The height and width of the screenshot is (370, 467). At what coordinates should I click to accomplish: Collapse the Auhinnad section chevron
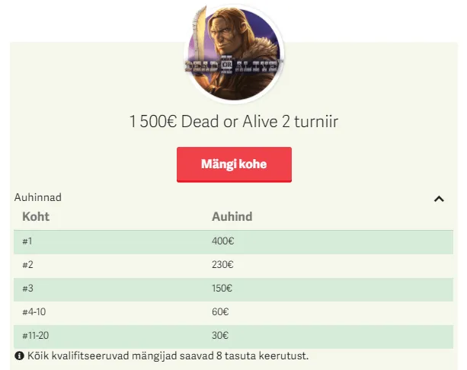tap(439, 199)
